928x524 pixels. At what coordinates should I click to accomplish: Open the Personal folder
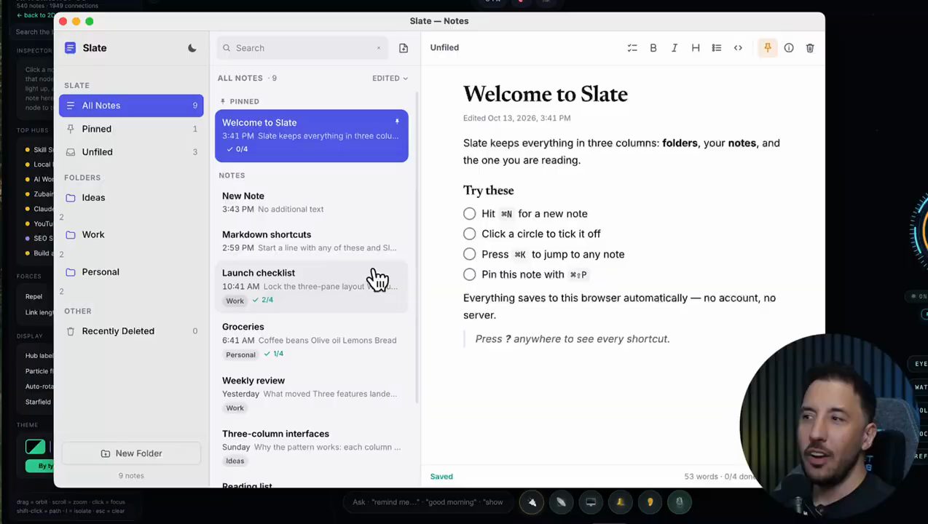point(131,272)
